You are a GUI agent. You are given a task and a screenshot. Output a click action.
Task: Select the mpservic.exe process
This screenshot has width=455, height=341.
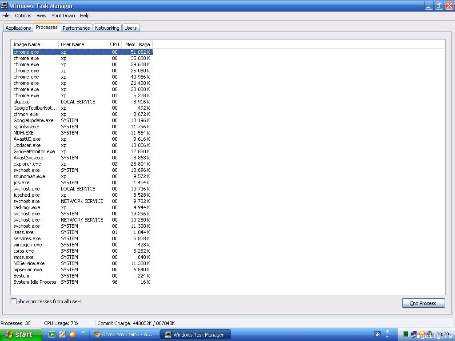(x=82, y=270)
